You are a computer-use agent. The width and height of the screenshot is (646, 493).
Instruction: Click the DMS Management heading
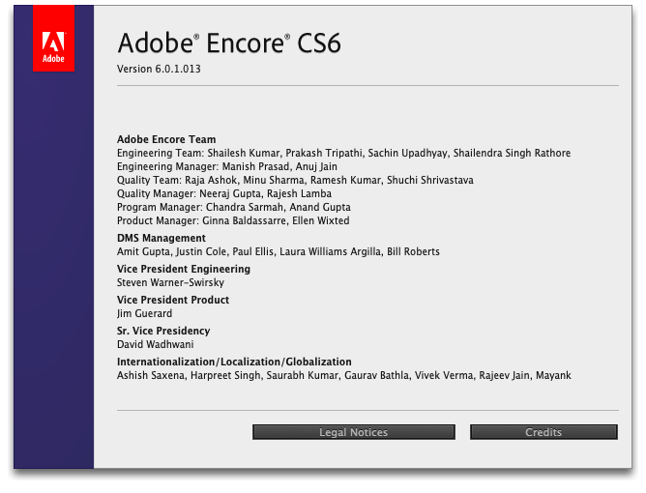[x=161, y=238]
